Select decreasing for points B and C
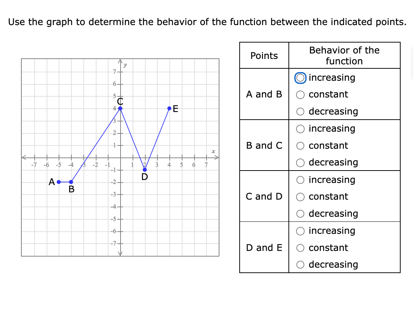This screenshot has height=312, width=413. [300, 163]
